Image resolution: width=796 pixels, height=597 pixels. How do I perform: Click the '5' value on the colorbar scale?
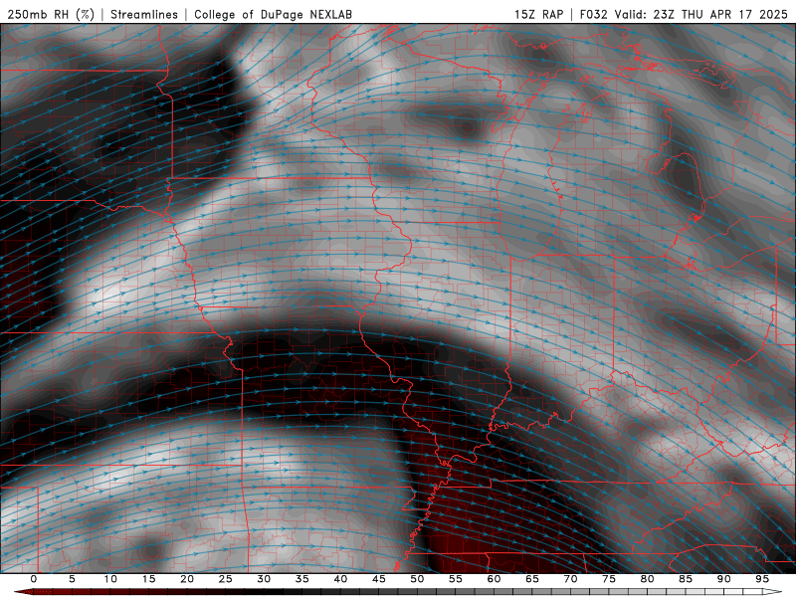coord(72,579)
